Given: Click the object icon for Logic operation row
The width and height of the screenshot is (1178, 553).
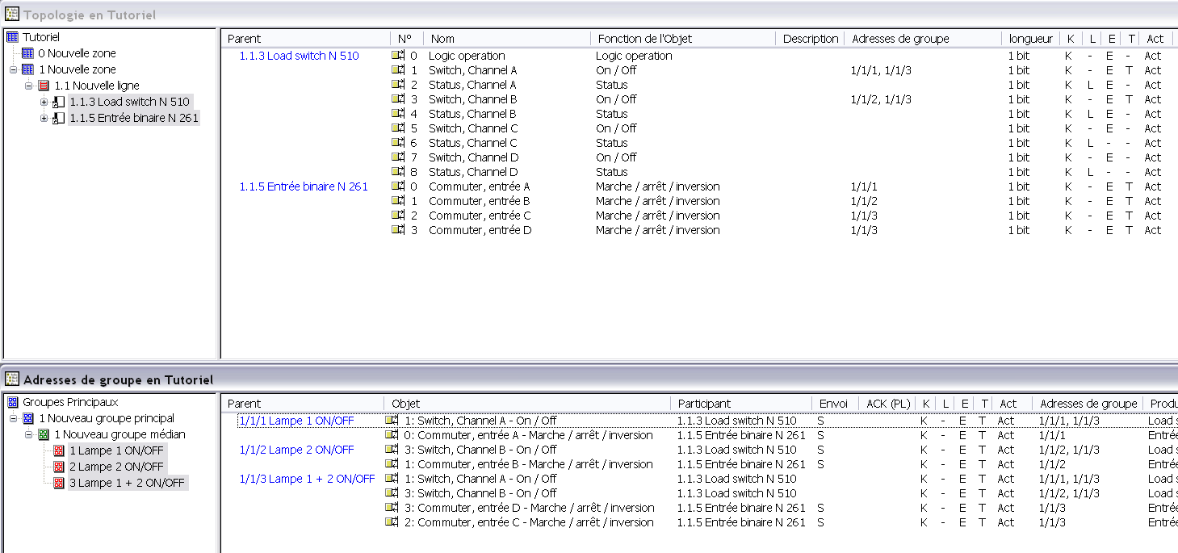Looking at the screenshot, I should point(398,56).
